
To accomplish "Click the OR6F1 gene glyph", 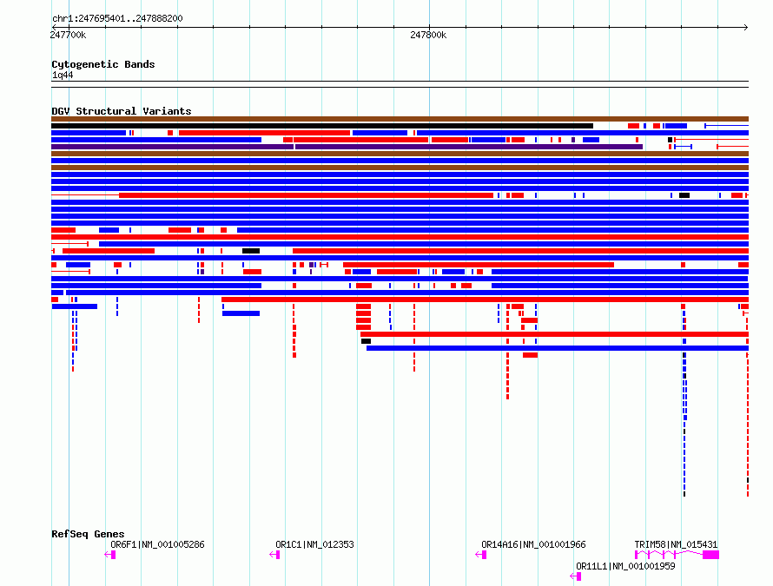I will coord(110,555).
